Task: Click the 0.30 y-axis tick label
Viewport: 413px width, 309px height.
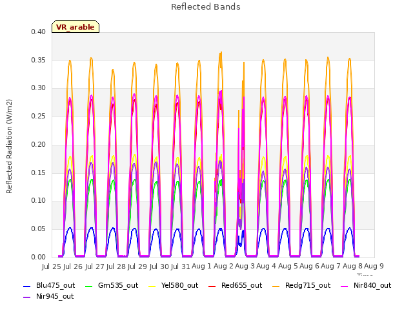Action: coord(38,88)
